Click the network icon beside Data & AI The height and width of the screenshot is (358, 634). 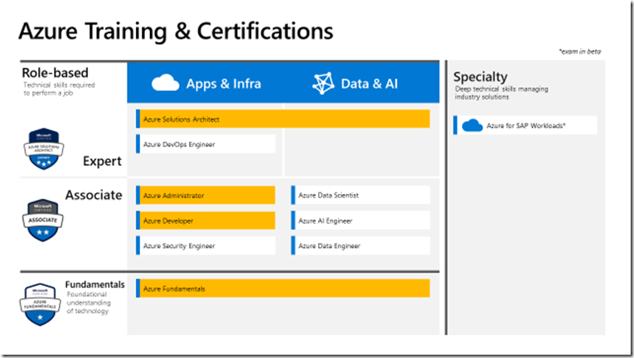(x=323, y=84)
